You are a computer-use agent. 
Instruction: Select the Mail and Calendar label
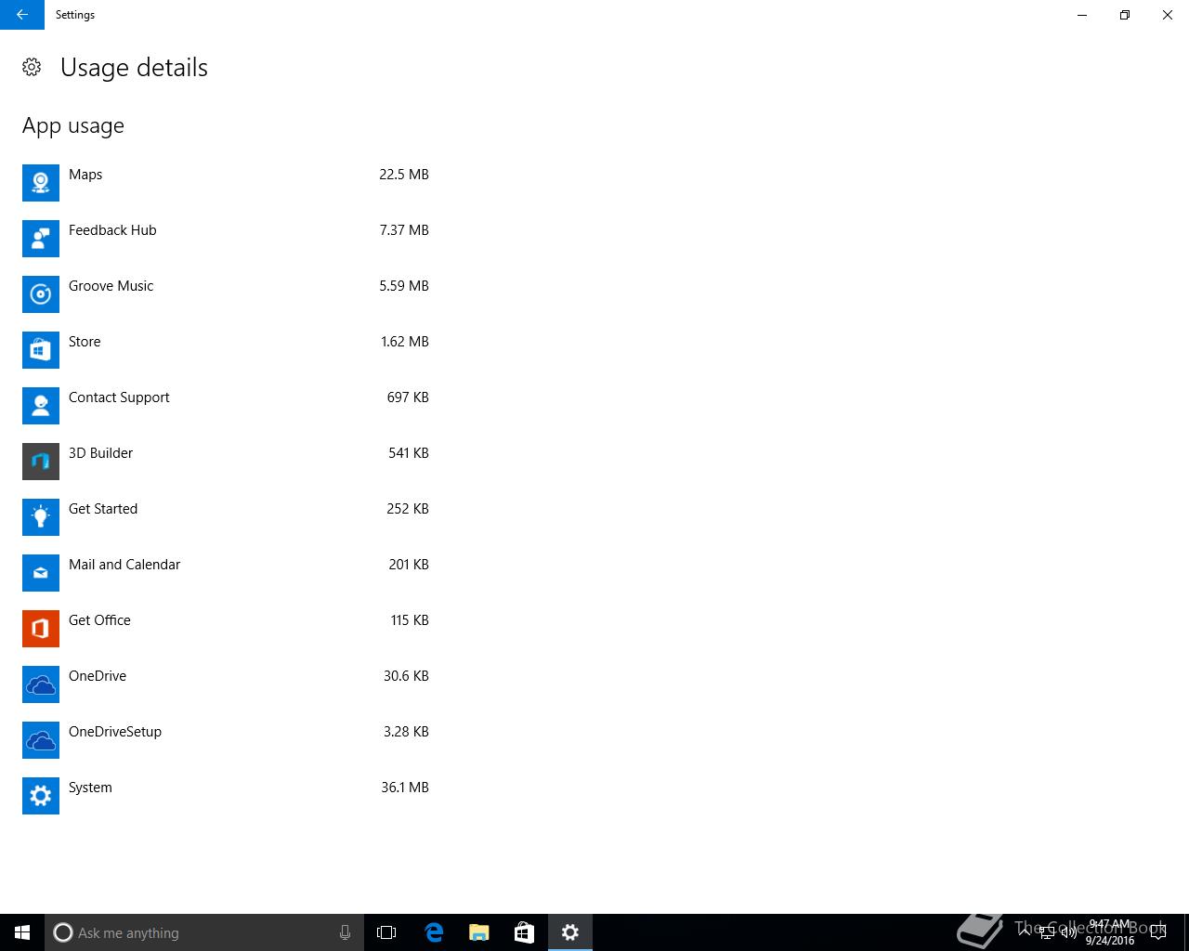coord(124,565)
